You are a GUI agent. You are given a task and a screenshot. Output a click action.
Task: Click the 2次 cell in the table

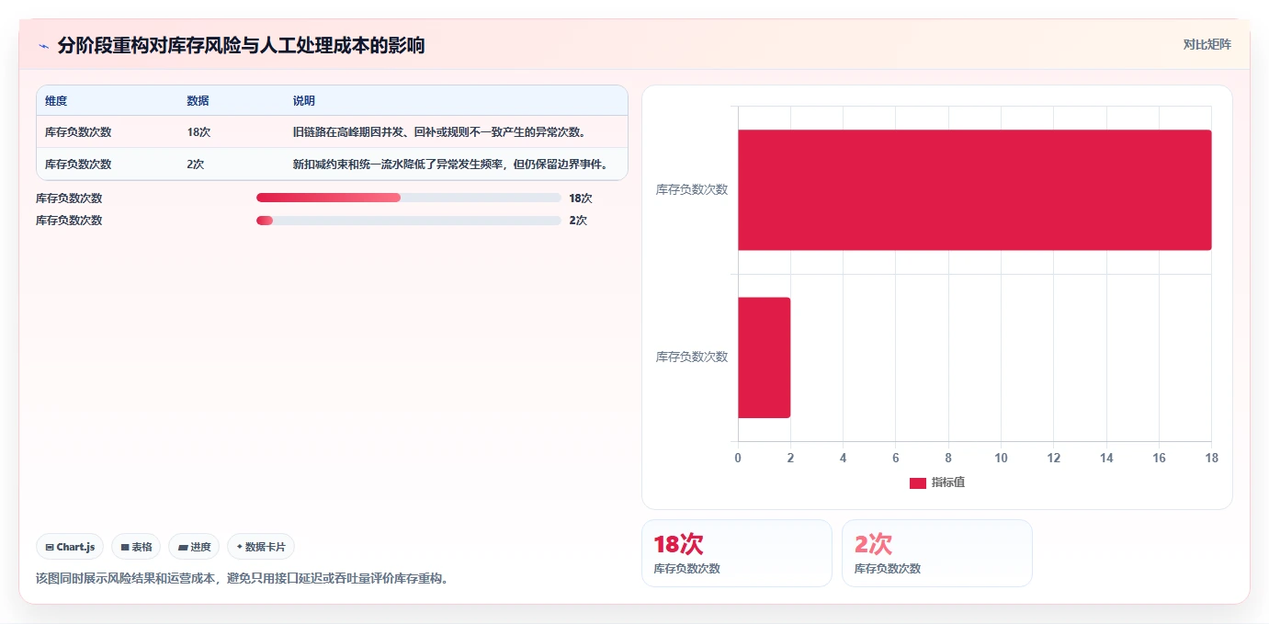(196, 165)
